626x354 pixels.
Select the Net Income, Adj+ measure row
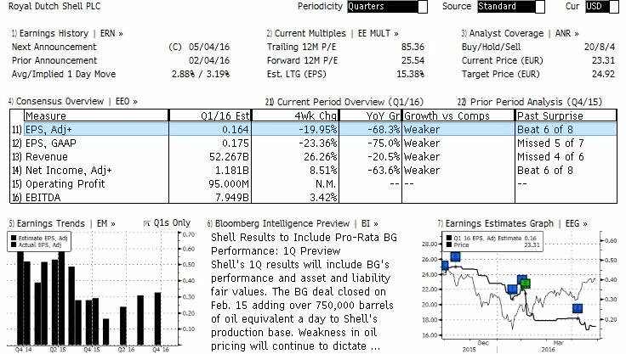point(313,171)
